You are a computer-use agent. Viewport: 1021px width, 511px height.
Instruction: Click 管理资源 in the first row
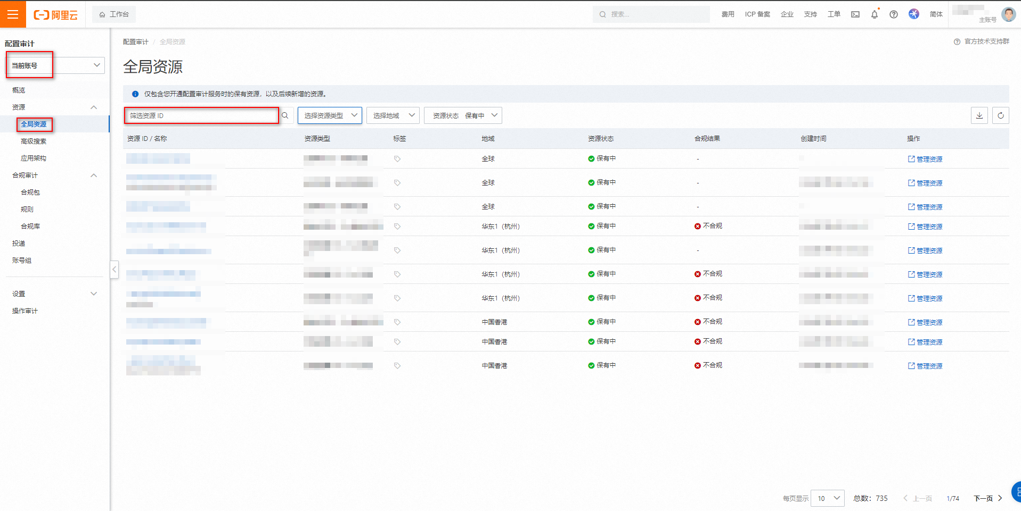925,159
